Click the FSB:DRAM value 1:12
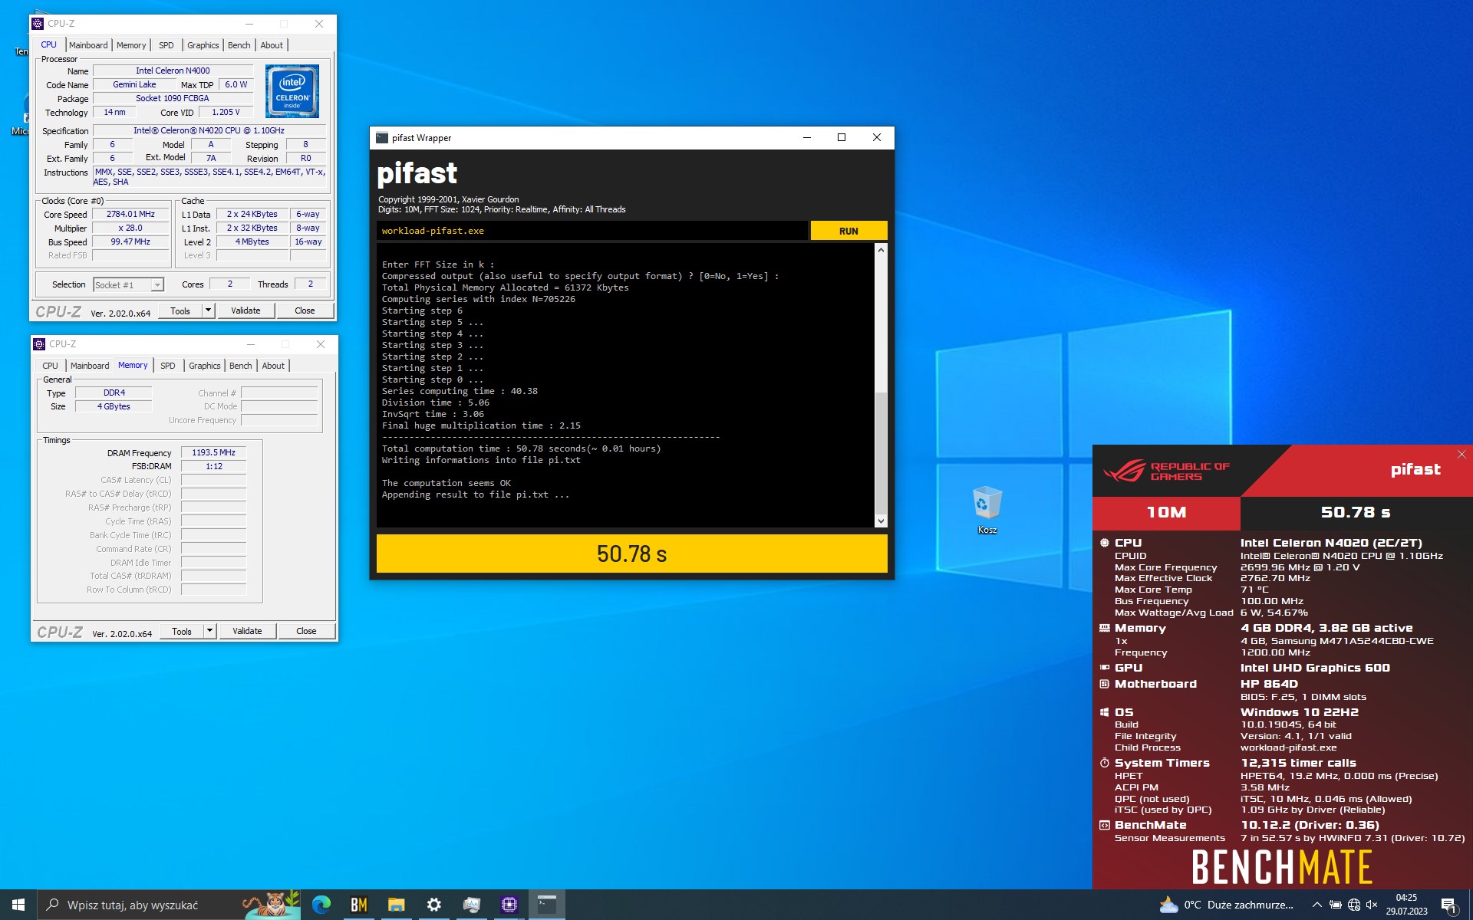 pyautogui.click(x=213, y=466)
